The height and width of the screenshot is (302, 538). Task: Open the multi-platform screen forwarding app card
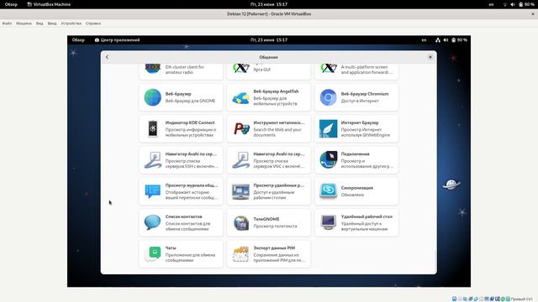coord(356,71)
